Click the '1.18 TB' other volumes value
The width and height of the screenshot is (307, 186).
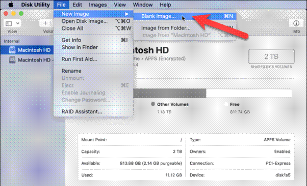(x=164, y=112)
